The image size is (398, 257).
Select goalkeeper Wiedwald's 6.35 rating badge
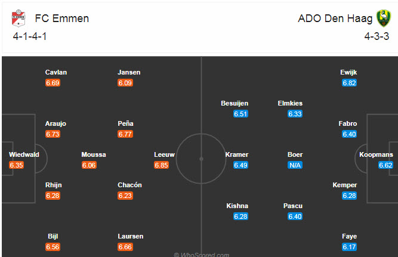click(16, 165)
